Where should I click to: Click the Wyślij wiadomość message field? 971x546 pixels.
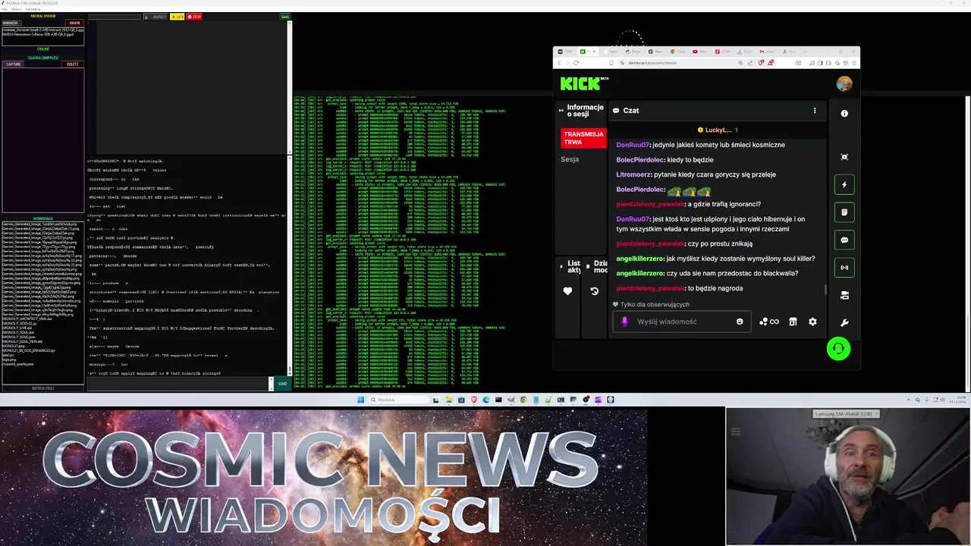click(683, 322)
